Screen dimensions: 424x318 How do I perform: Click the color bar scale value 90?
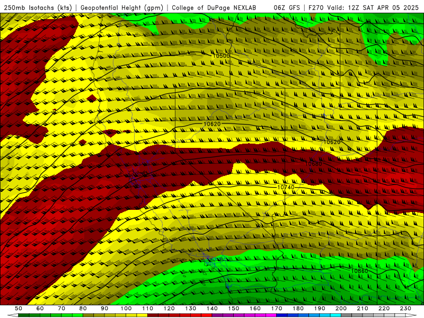tap(104, 308)
